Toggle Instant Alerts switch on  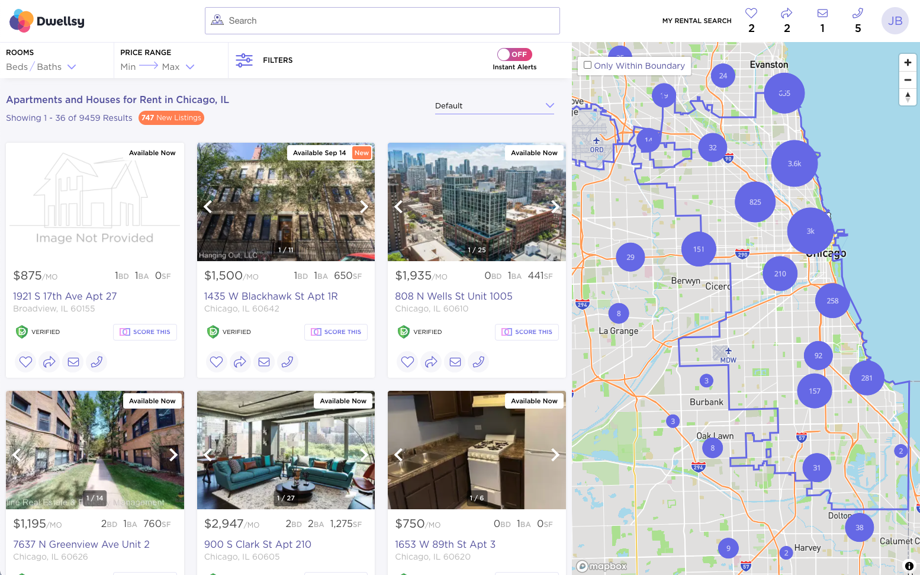514,54
